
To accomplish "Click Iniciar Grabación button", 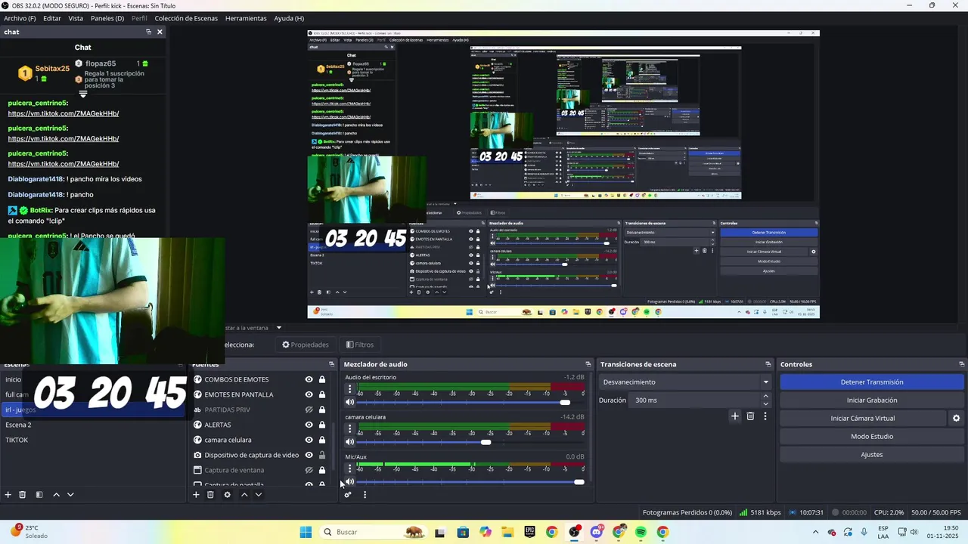I will point(872,400).
